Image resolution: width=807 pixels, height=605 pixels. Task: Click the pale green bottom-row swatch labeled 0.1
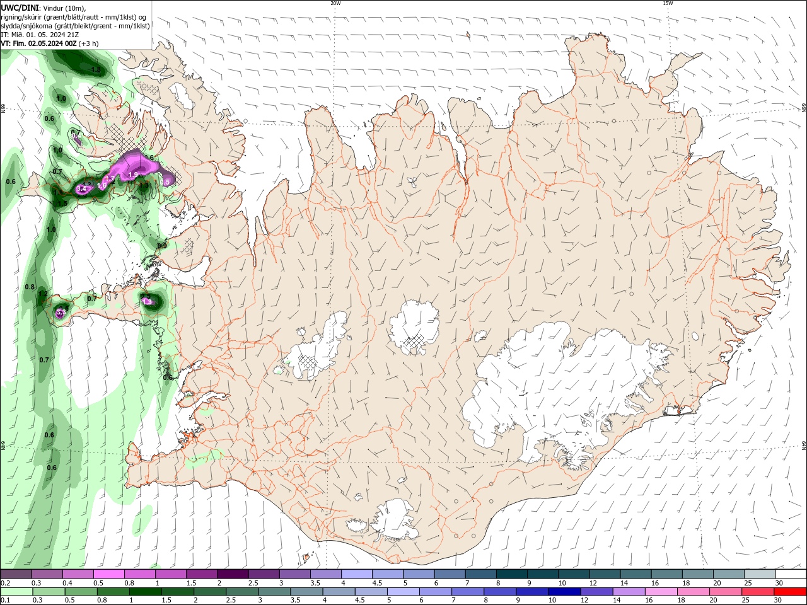coord(16,592)
